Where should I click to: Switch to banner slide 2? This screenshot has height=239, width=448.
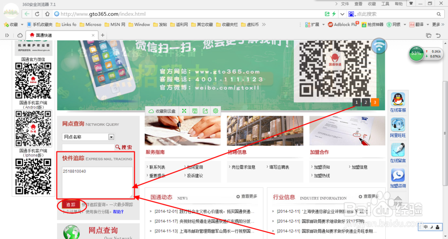click(x=366, y=102)
